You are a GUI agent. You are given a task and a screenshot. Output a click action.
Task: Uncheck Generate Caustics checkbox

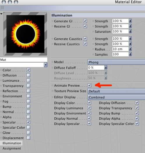pos(85,39)
